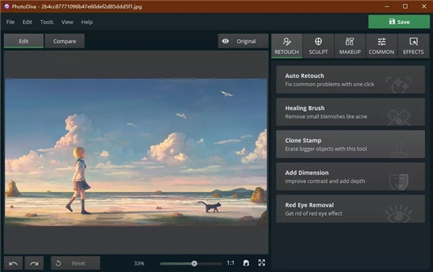Expand the View menu
Screen dimensions: 433x272
[x=67, y=22]
